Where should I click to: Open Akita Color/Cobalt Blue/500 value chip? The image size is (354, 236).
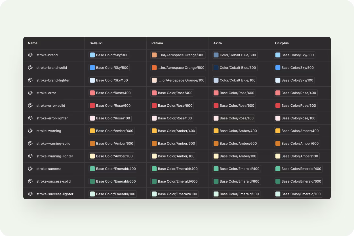coord(235,68)
